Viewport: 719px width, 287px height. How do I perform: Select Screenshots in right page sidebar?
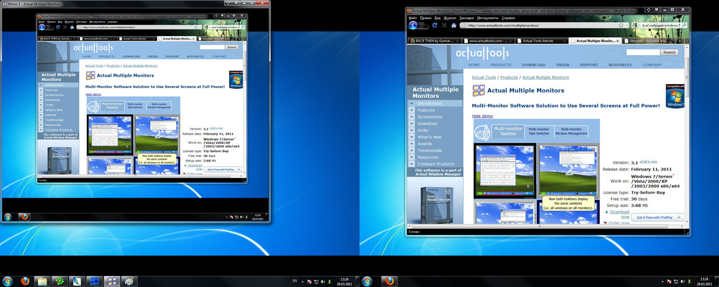point(430,117)
